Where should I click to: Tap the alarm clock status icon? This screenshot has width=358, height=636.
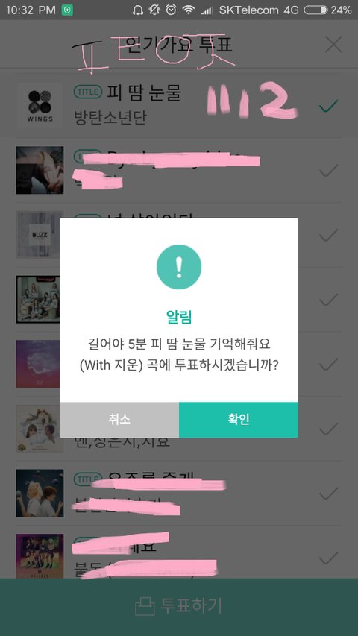pyautogui.click(x=172, y=10)
